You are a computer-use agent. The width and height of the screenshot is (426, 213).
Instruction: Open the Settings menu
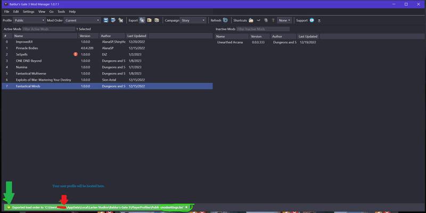point(29,12)
